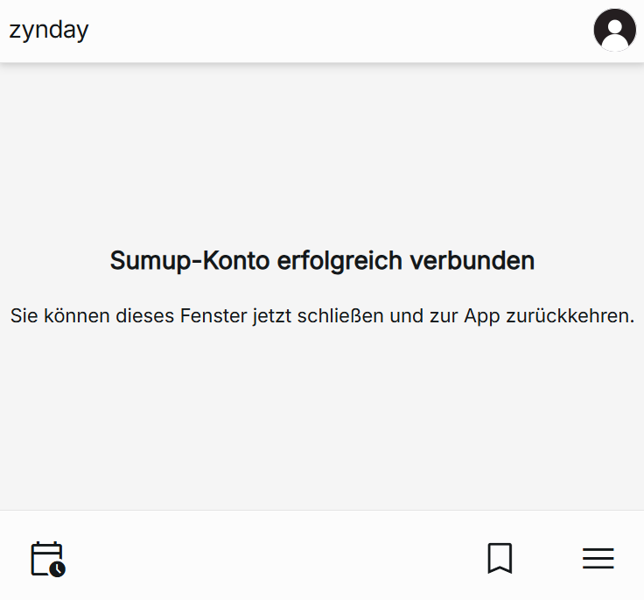Click the zynday logo text
The width and height of the screenshot is (644, 600).
[49, 31]
